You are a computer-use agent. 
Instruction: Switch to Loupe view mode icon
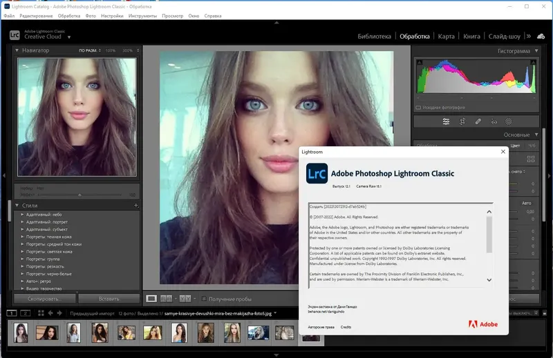click(x=151, y=299)
